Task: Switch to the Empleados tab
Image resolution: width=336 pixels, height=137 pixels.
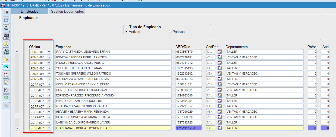Action: [x=30, y=11]
